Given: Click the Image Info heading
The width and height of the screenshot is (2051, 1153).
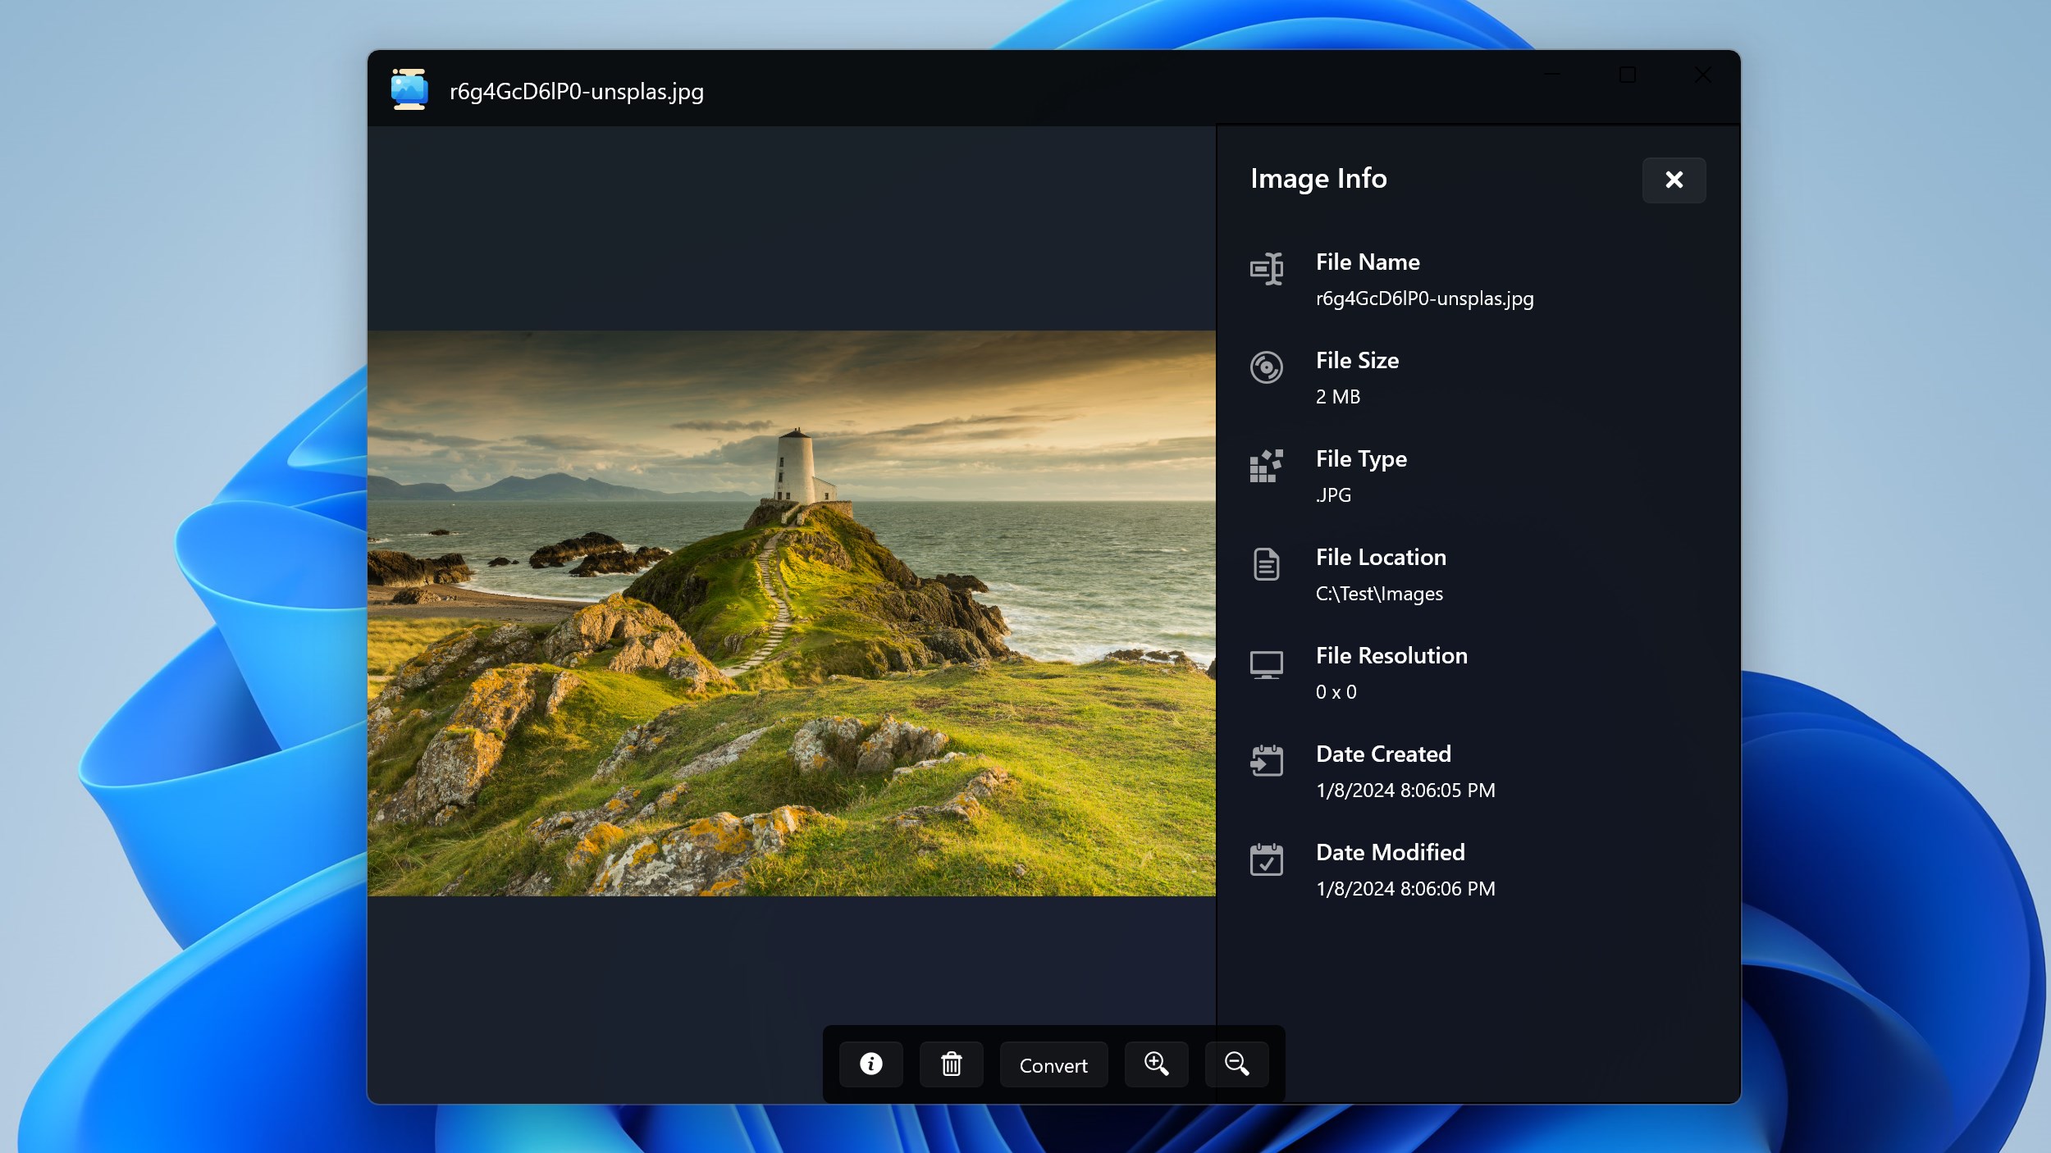Looking at the screenshot, I should coord(1318,179).
